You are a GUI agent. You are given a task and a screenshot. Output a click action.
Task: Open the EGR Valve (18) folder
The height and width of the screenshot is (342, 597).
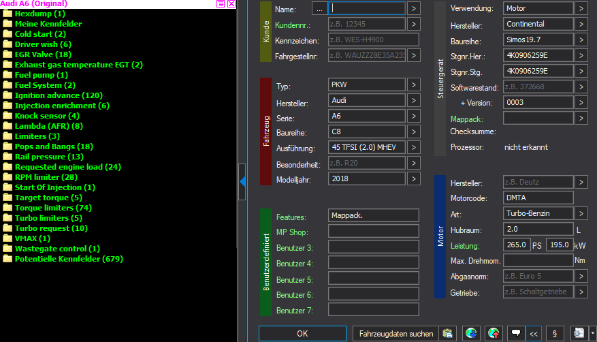click(37, 55)
